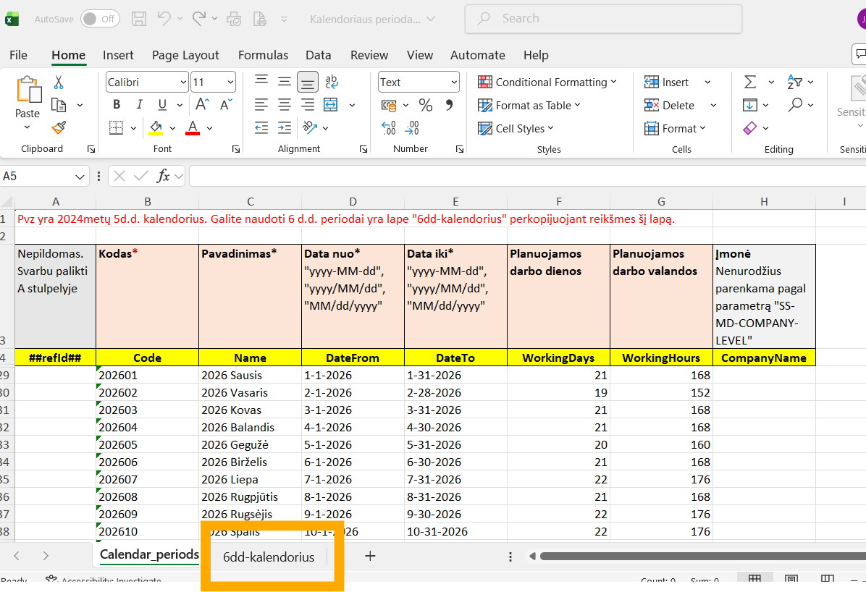
Task: Click the Undo arrow icon
Action: [x=164, y=19]
